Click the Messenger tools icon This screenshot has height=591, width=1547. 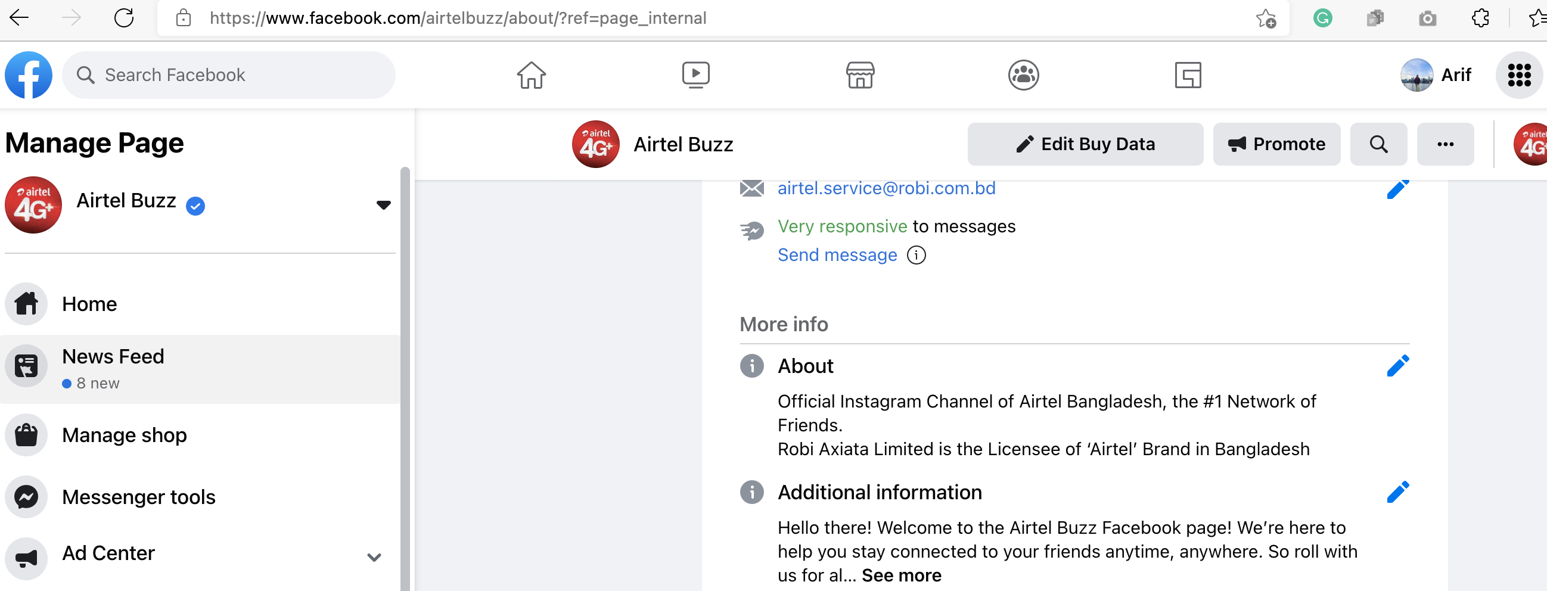pyautogui.click(x=26, y=497)
